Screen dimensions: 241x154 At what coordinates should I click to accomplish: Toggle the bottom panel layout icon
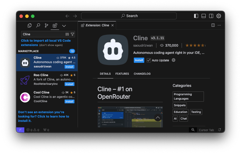click(x=204, y=16)
